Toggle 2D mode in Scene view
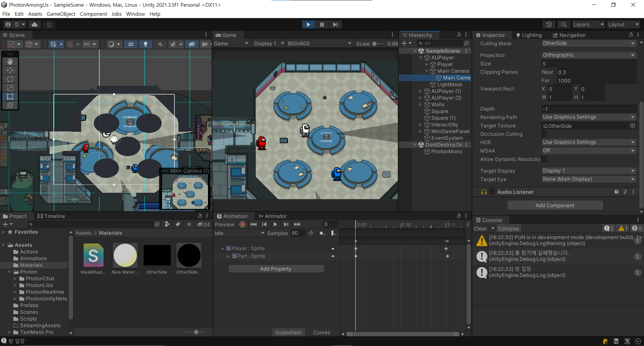The width and height of the screenshot is (644, 346). coord(131,44)
